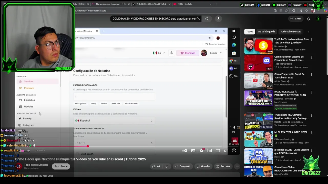Select the Todos filter chip

pos(250,32)
